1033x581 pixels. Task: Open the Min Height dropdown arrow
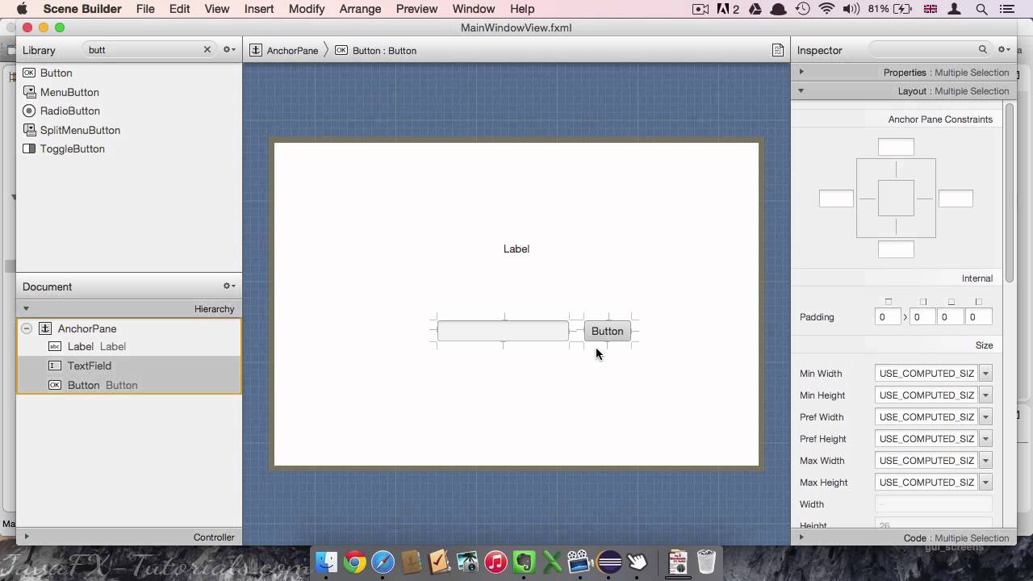(985, 395)
